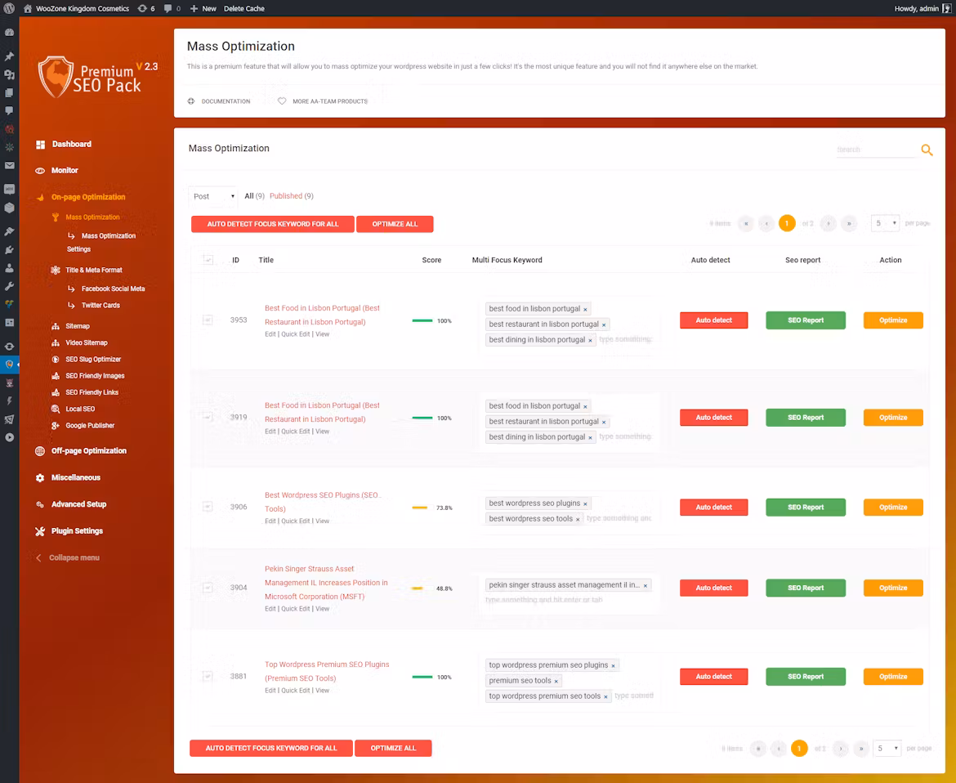This screenshot has height=783, width=956.
Task: Click New in the admin bar
Action: pyautogui.click(x=203, y=8)
